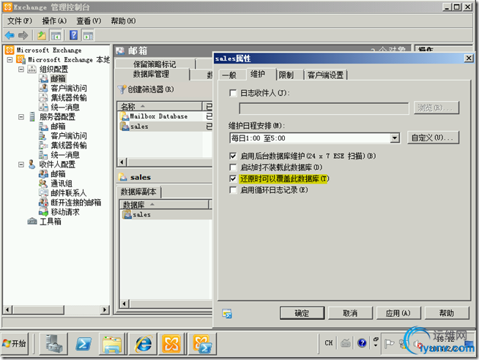Image resolution: width=479 pixels, height=360 pixels.
Task: Sort by the 数据库 column header
Action: (164, 205)
